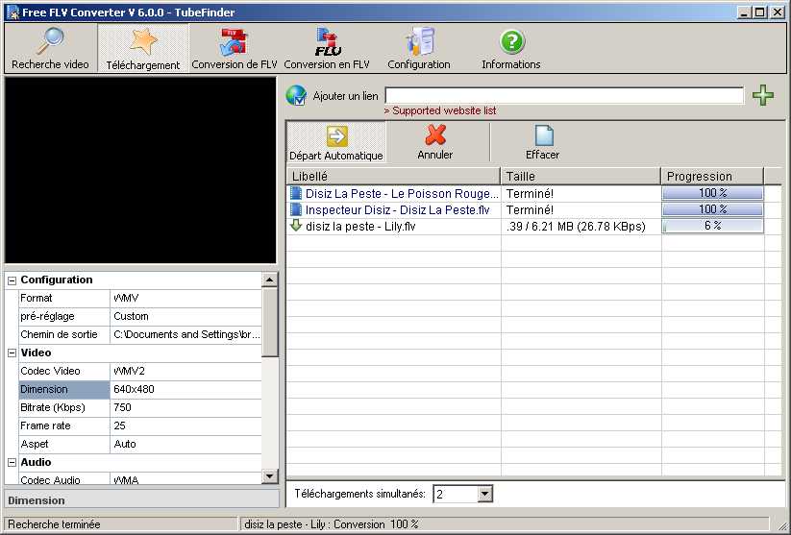Click Recherche terminée status bar text
The height and width of the screenshot is (535, 791).
54,524
